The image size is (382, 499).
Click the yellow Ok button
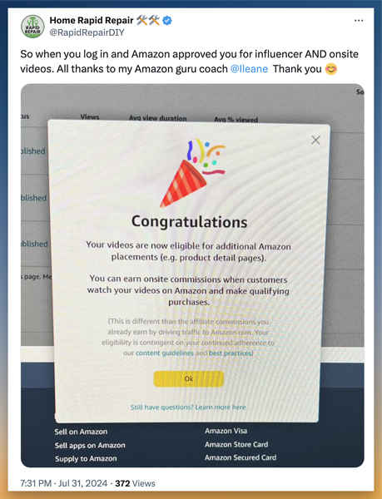tap(189, 378)
